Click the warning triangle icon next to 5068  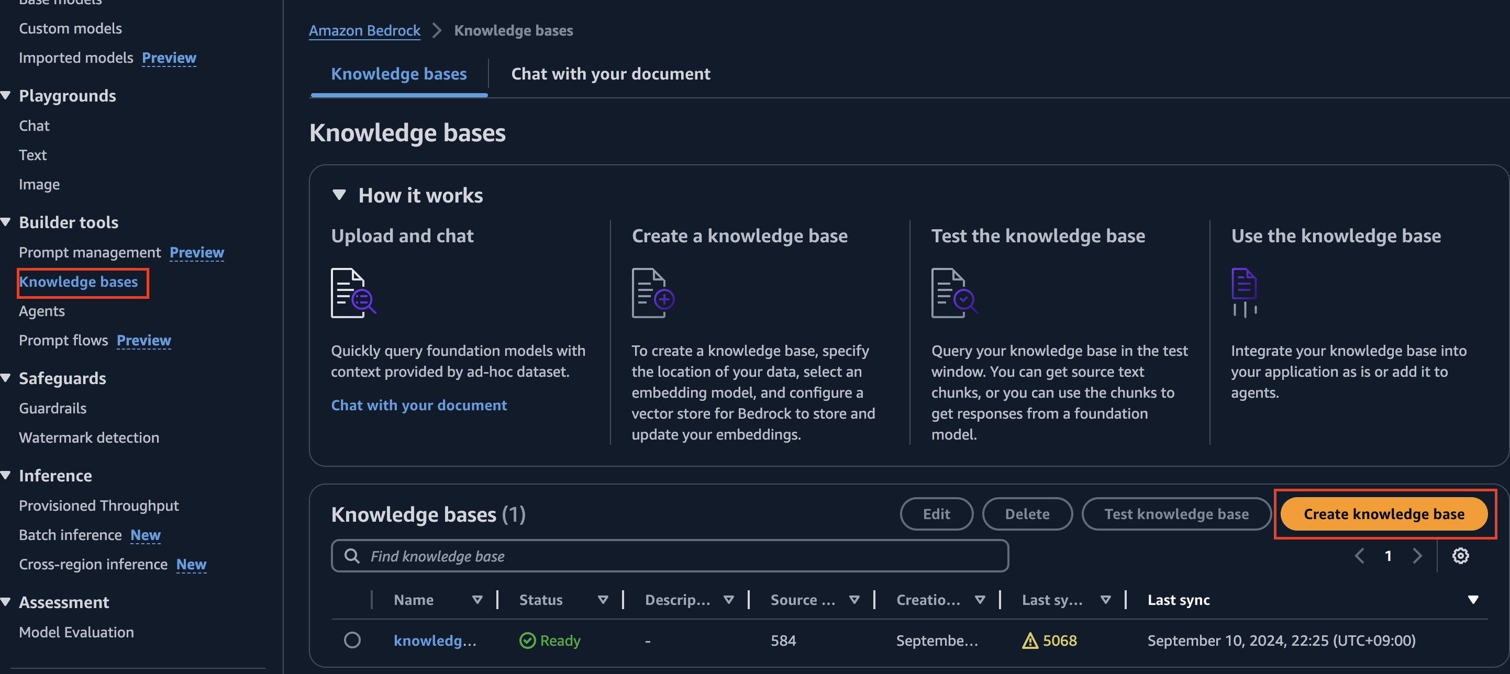(x=1030, y=641)
